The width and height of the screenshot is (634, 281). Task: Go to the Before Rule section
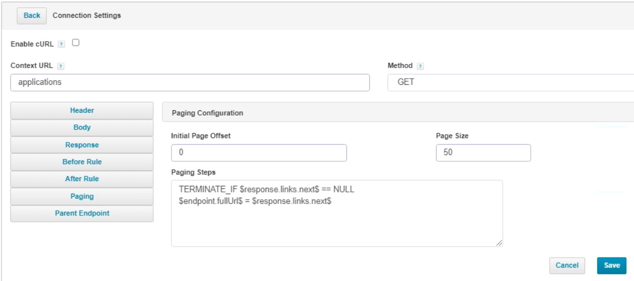[82, 162]
